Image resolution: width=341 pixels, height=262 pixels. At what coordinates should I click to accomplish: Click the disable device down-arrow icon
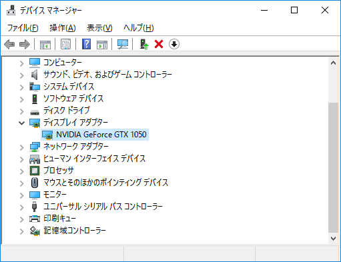174,44
